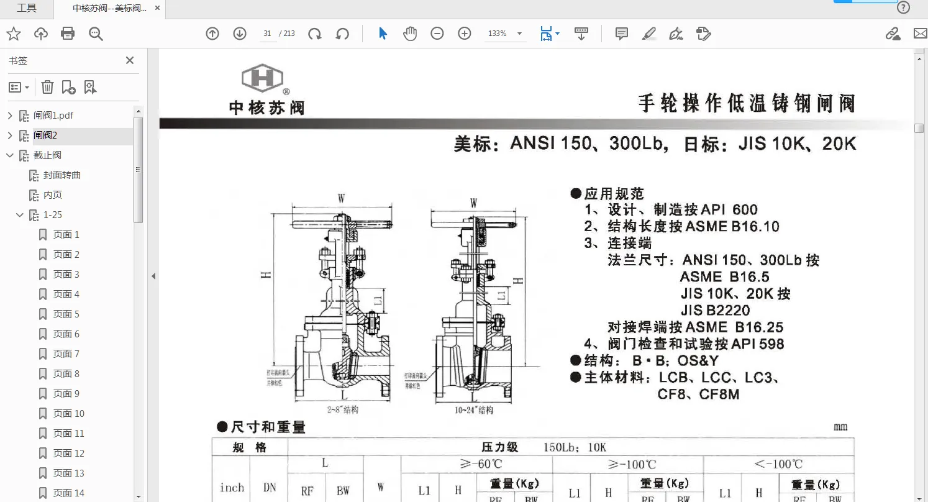The image size is (928, 502).
Task: Collapse the 1-25 bookmark group
Action: 19,215
